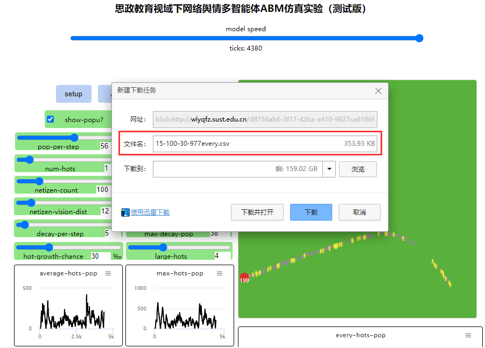Image resolution: width=485 pixels, height=348 pixels.
Task: Click the 下载并打开 button
Action: [x=257, y=212]
